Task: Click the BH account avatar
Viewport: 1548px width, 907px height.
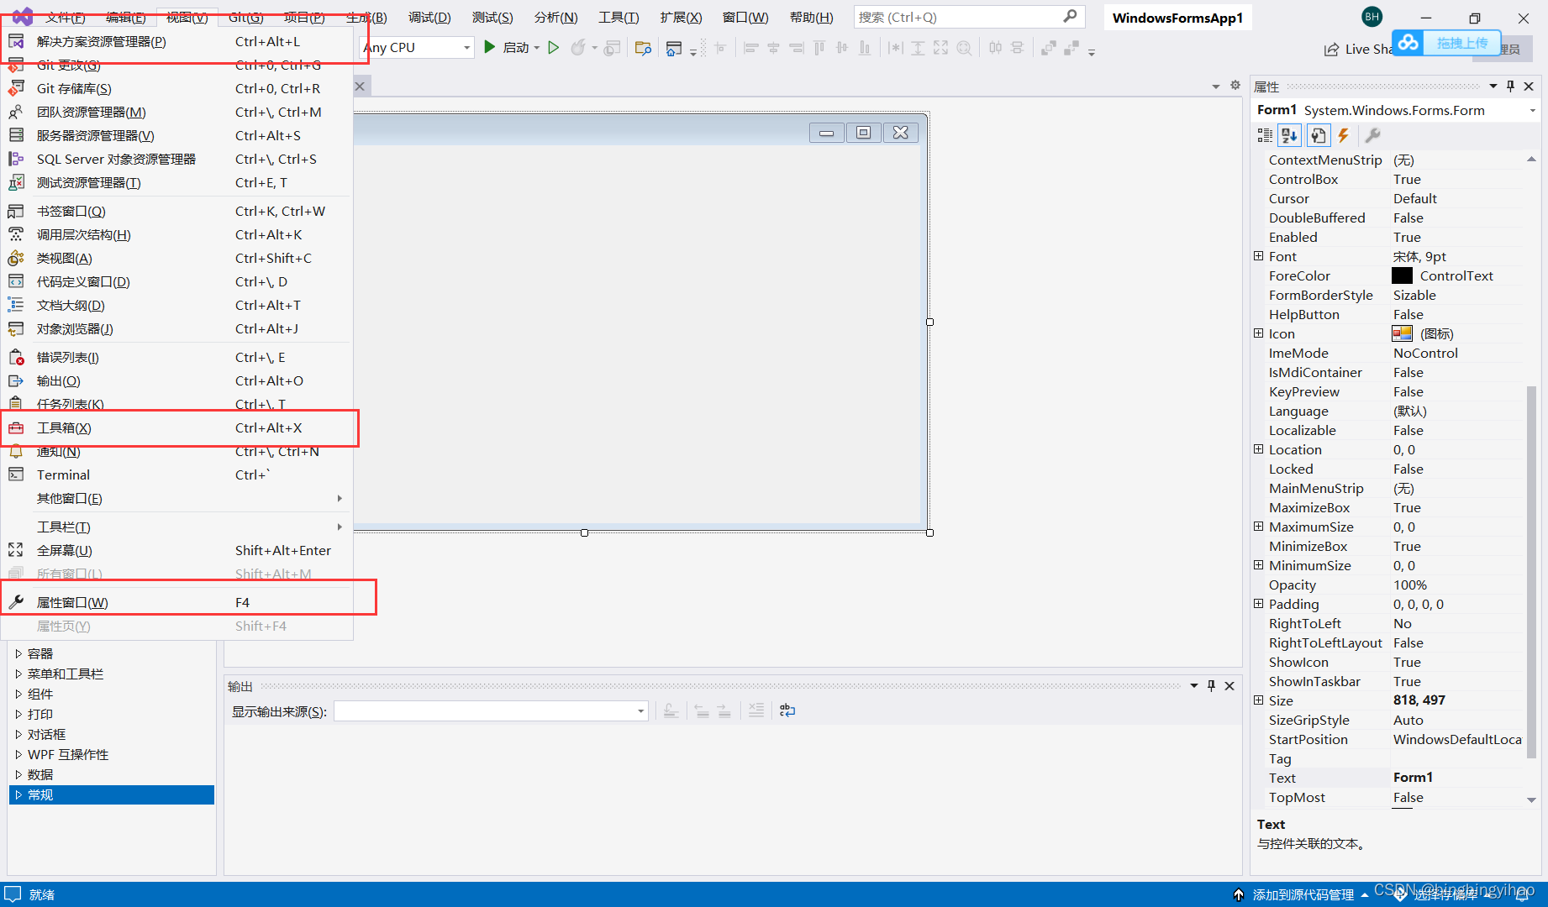Action: (x=1372, y=17)
